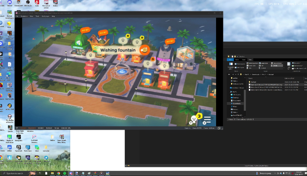The width and height of the screenshot is (307, 176).
Task: Toggle the BALANCED accuracy status button
Action: pyautogui.click(x=32, y=128)
